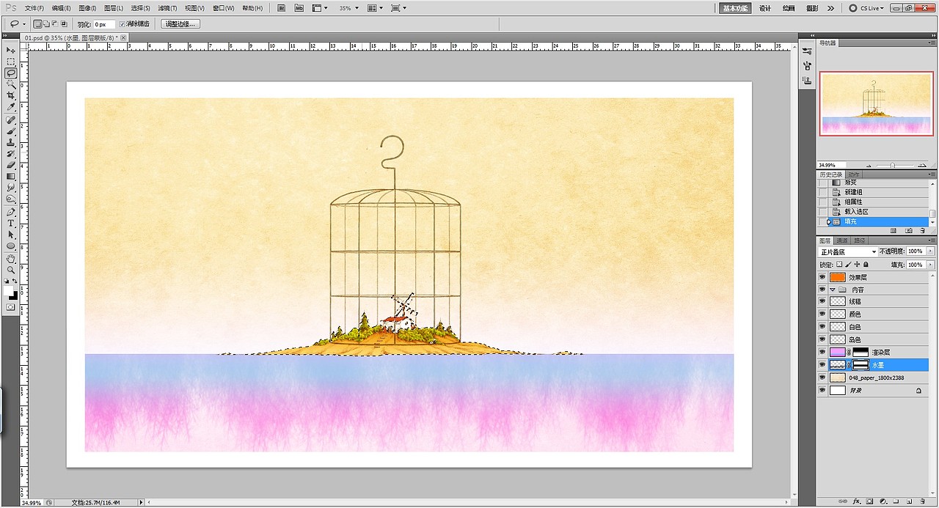Launch Adobe Bridge from top bar
The width and height of the screenshot is (939, 508).
coord(282,8)
